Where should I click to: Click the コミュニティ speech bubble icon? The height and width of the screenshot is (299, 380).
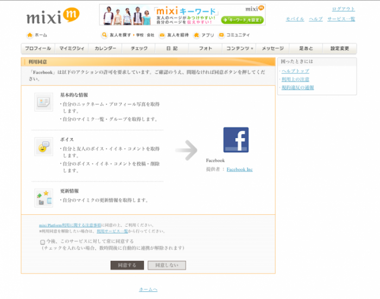pos(221,35)
